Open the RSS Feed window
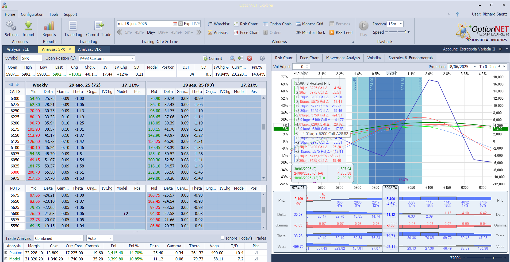Image resolution: width=510 pixels, height=262 pixels. [341, 33]
